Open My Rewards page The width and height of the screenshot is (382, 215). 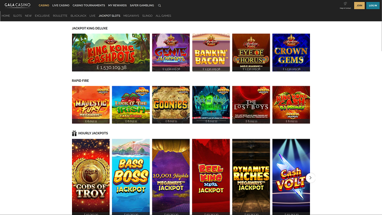click(116, 5)
